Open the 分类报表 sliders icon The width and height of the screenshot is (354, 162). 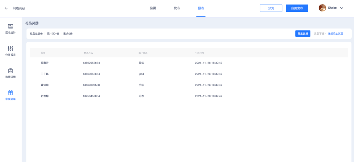coord(10,48)
